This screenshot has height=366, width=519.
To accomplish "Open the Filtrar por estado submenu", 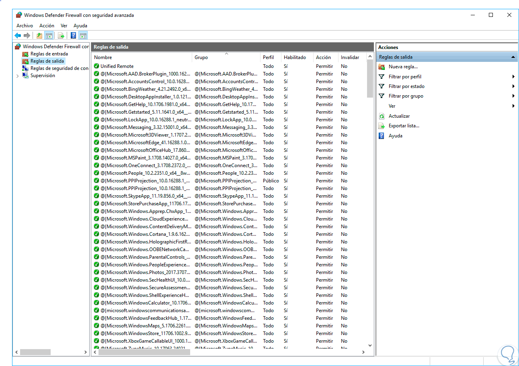I will pos(513,86).
